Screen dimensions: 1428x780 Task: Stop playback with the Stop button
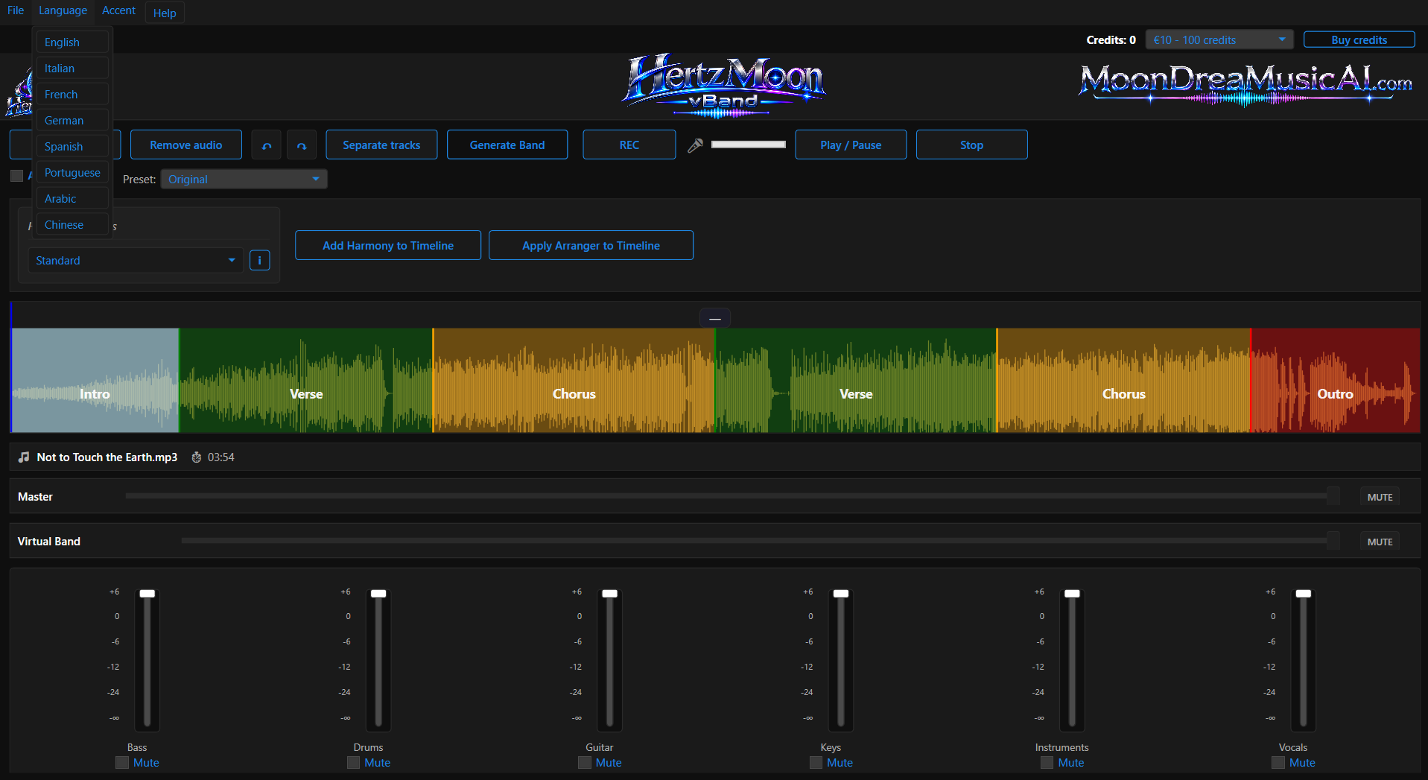[x=971, y=145]
